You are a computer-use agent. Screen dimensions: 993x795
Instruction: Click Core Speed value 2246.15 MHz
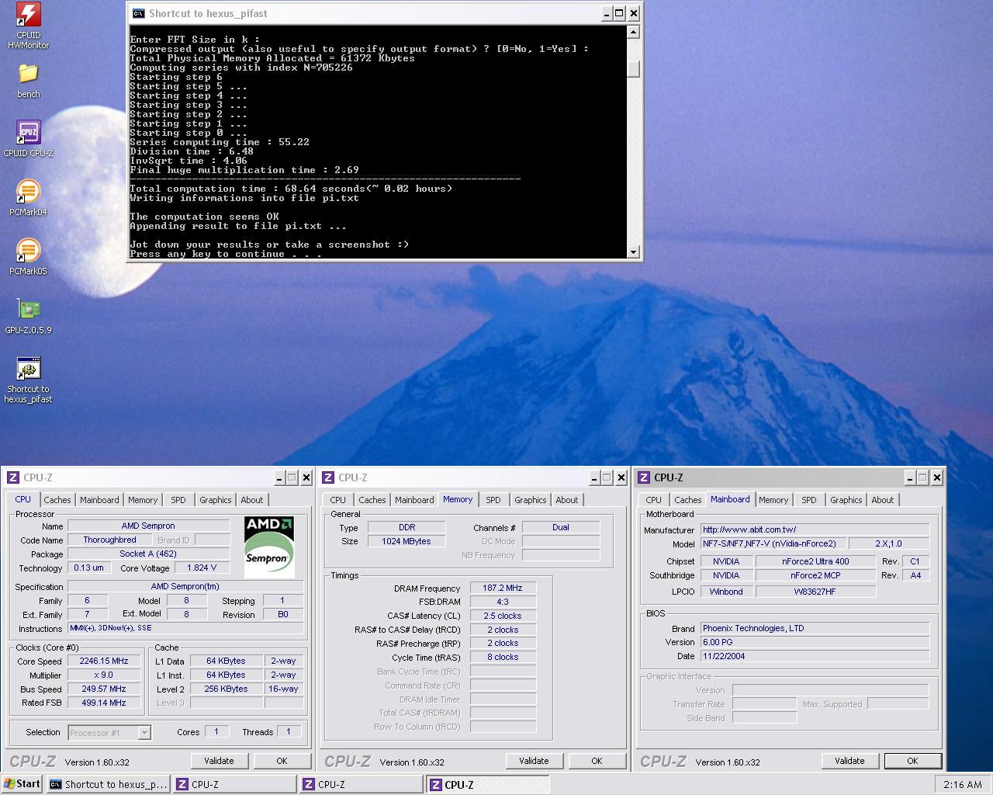[102, 661]
